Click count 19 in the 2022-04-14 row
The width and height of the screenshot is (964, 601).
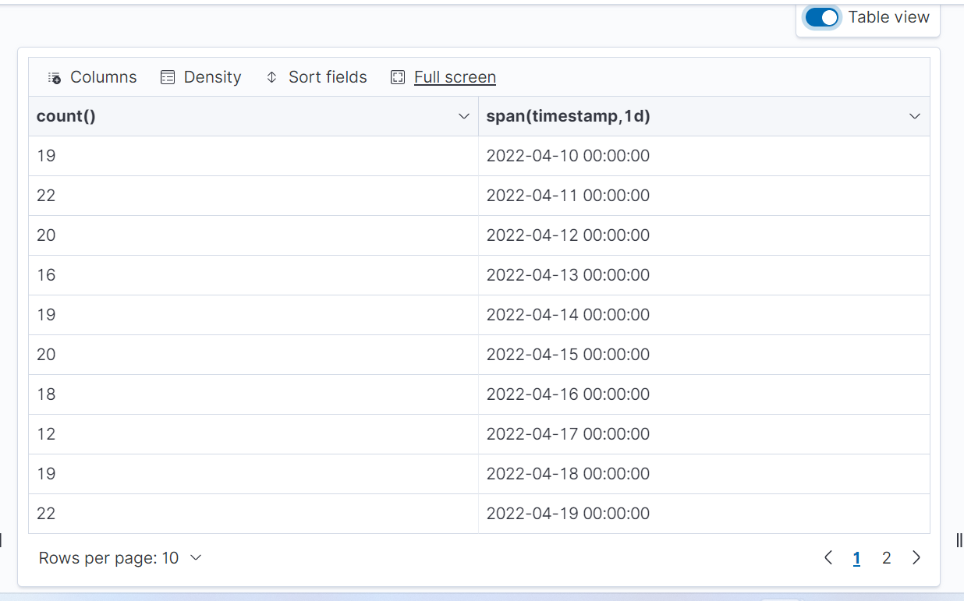tap(253, 315)
